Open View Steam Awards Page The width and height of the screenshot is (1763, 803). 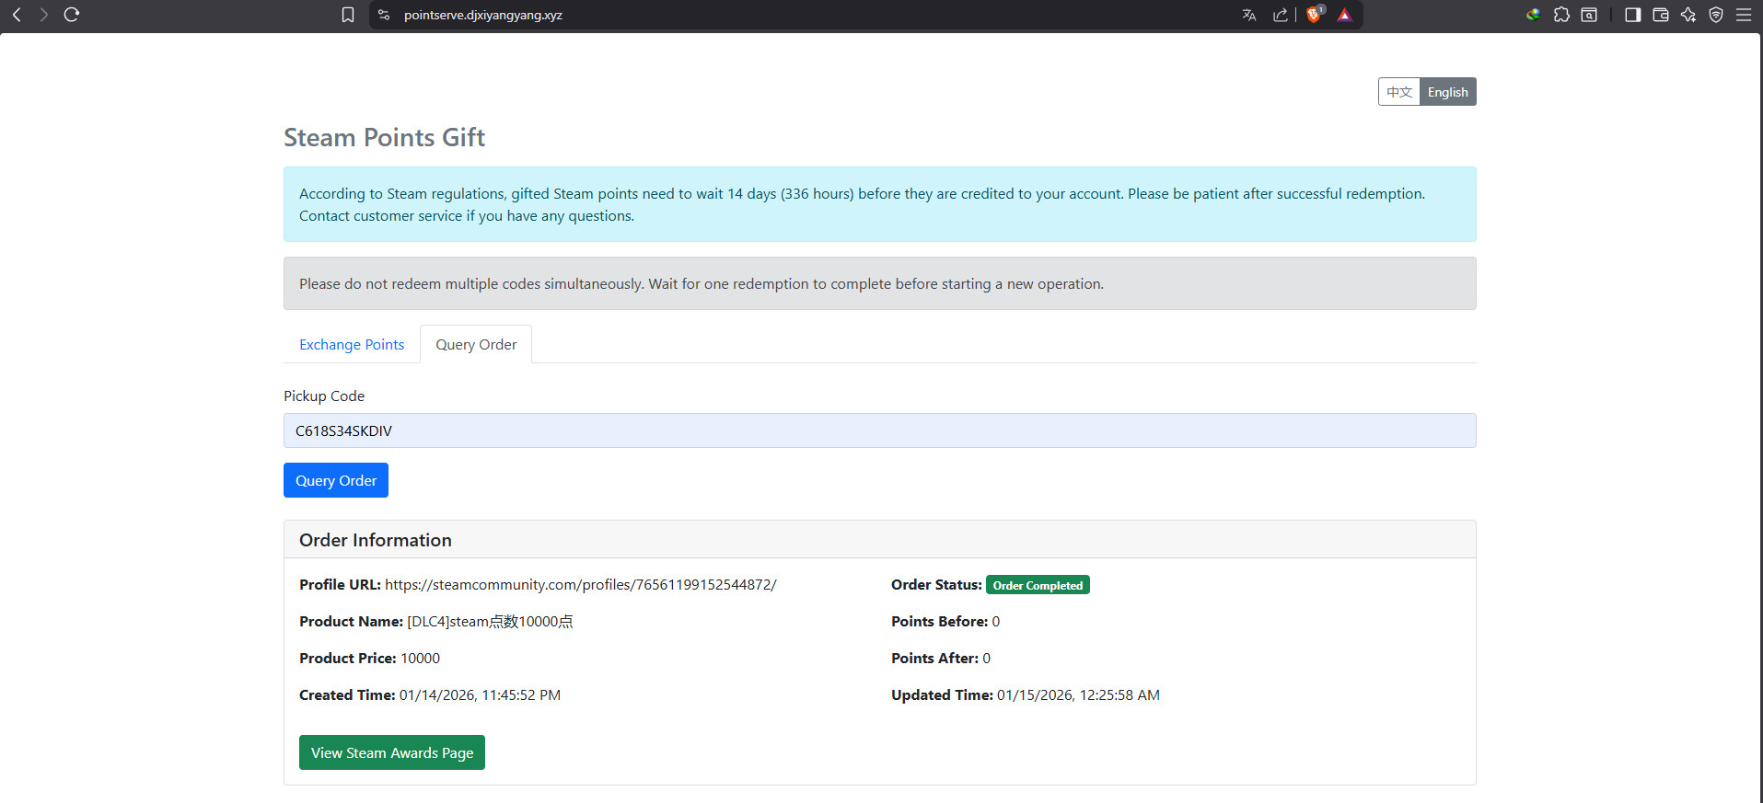(x=392, y=752)
